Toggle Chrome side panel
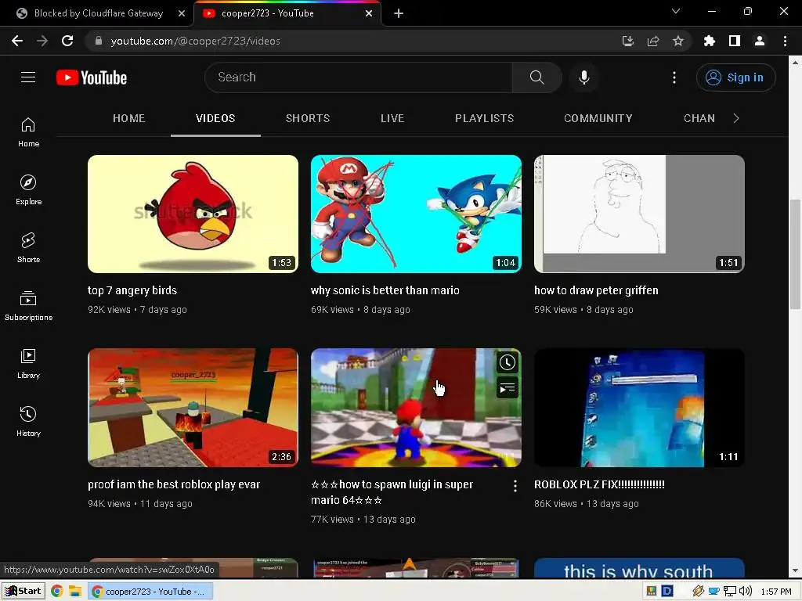The height and width of the screenshot is (601, 802). coord(735,41)
